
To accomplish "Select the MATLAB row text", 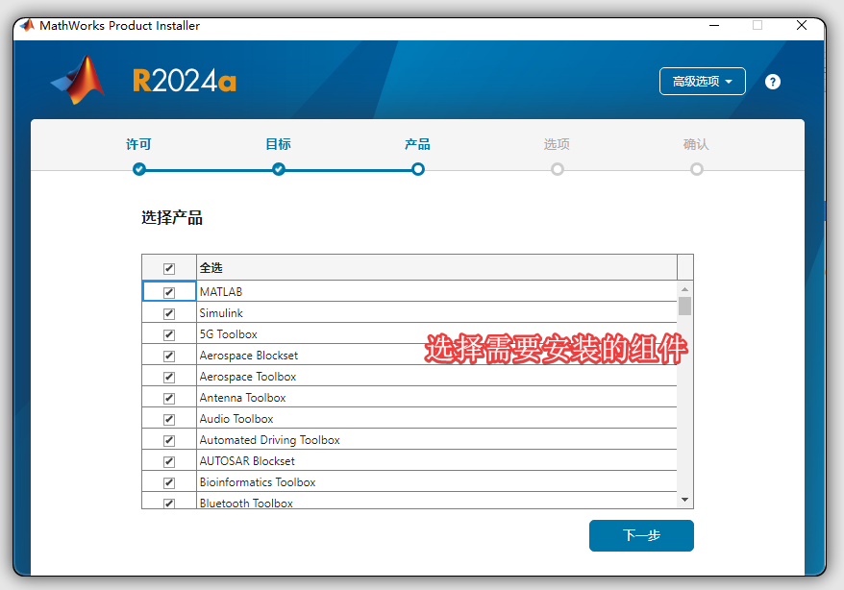I will click(x=221, y=292).
